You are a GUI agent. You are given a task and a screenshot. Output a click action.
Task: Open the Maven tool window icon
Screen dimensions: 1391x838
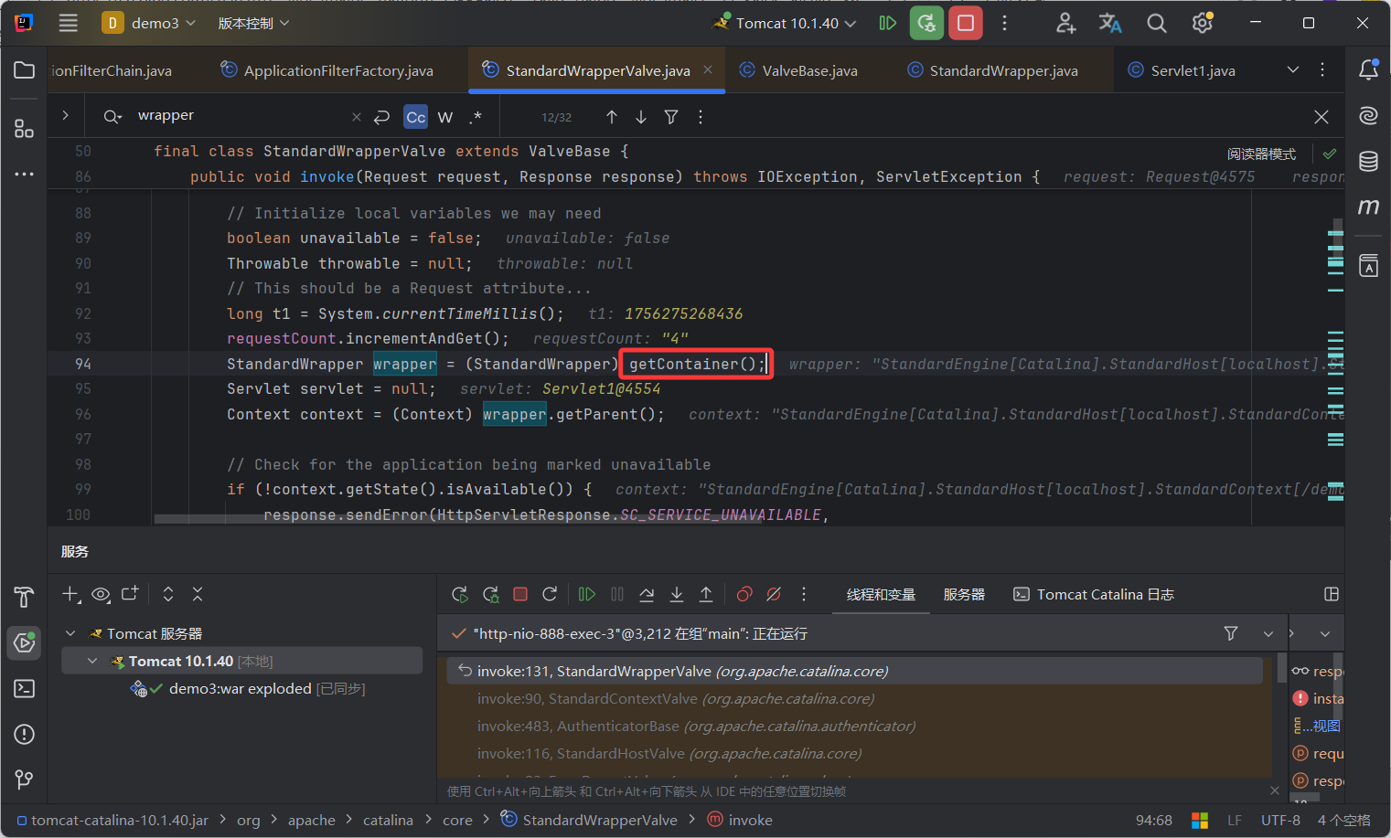[x=1368, y=207]
